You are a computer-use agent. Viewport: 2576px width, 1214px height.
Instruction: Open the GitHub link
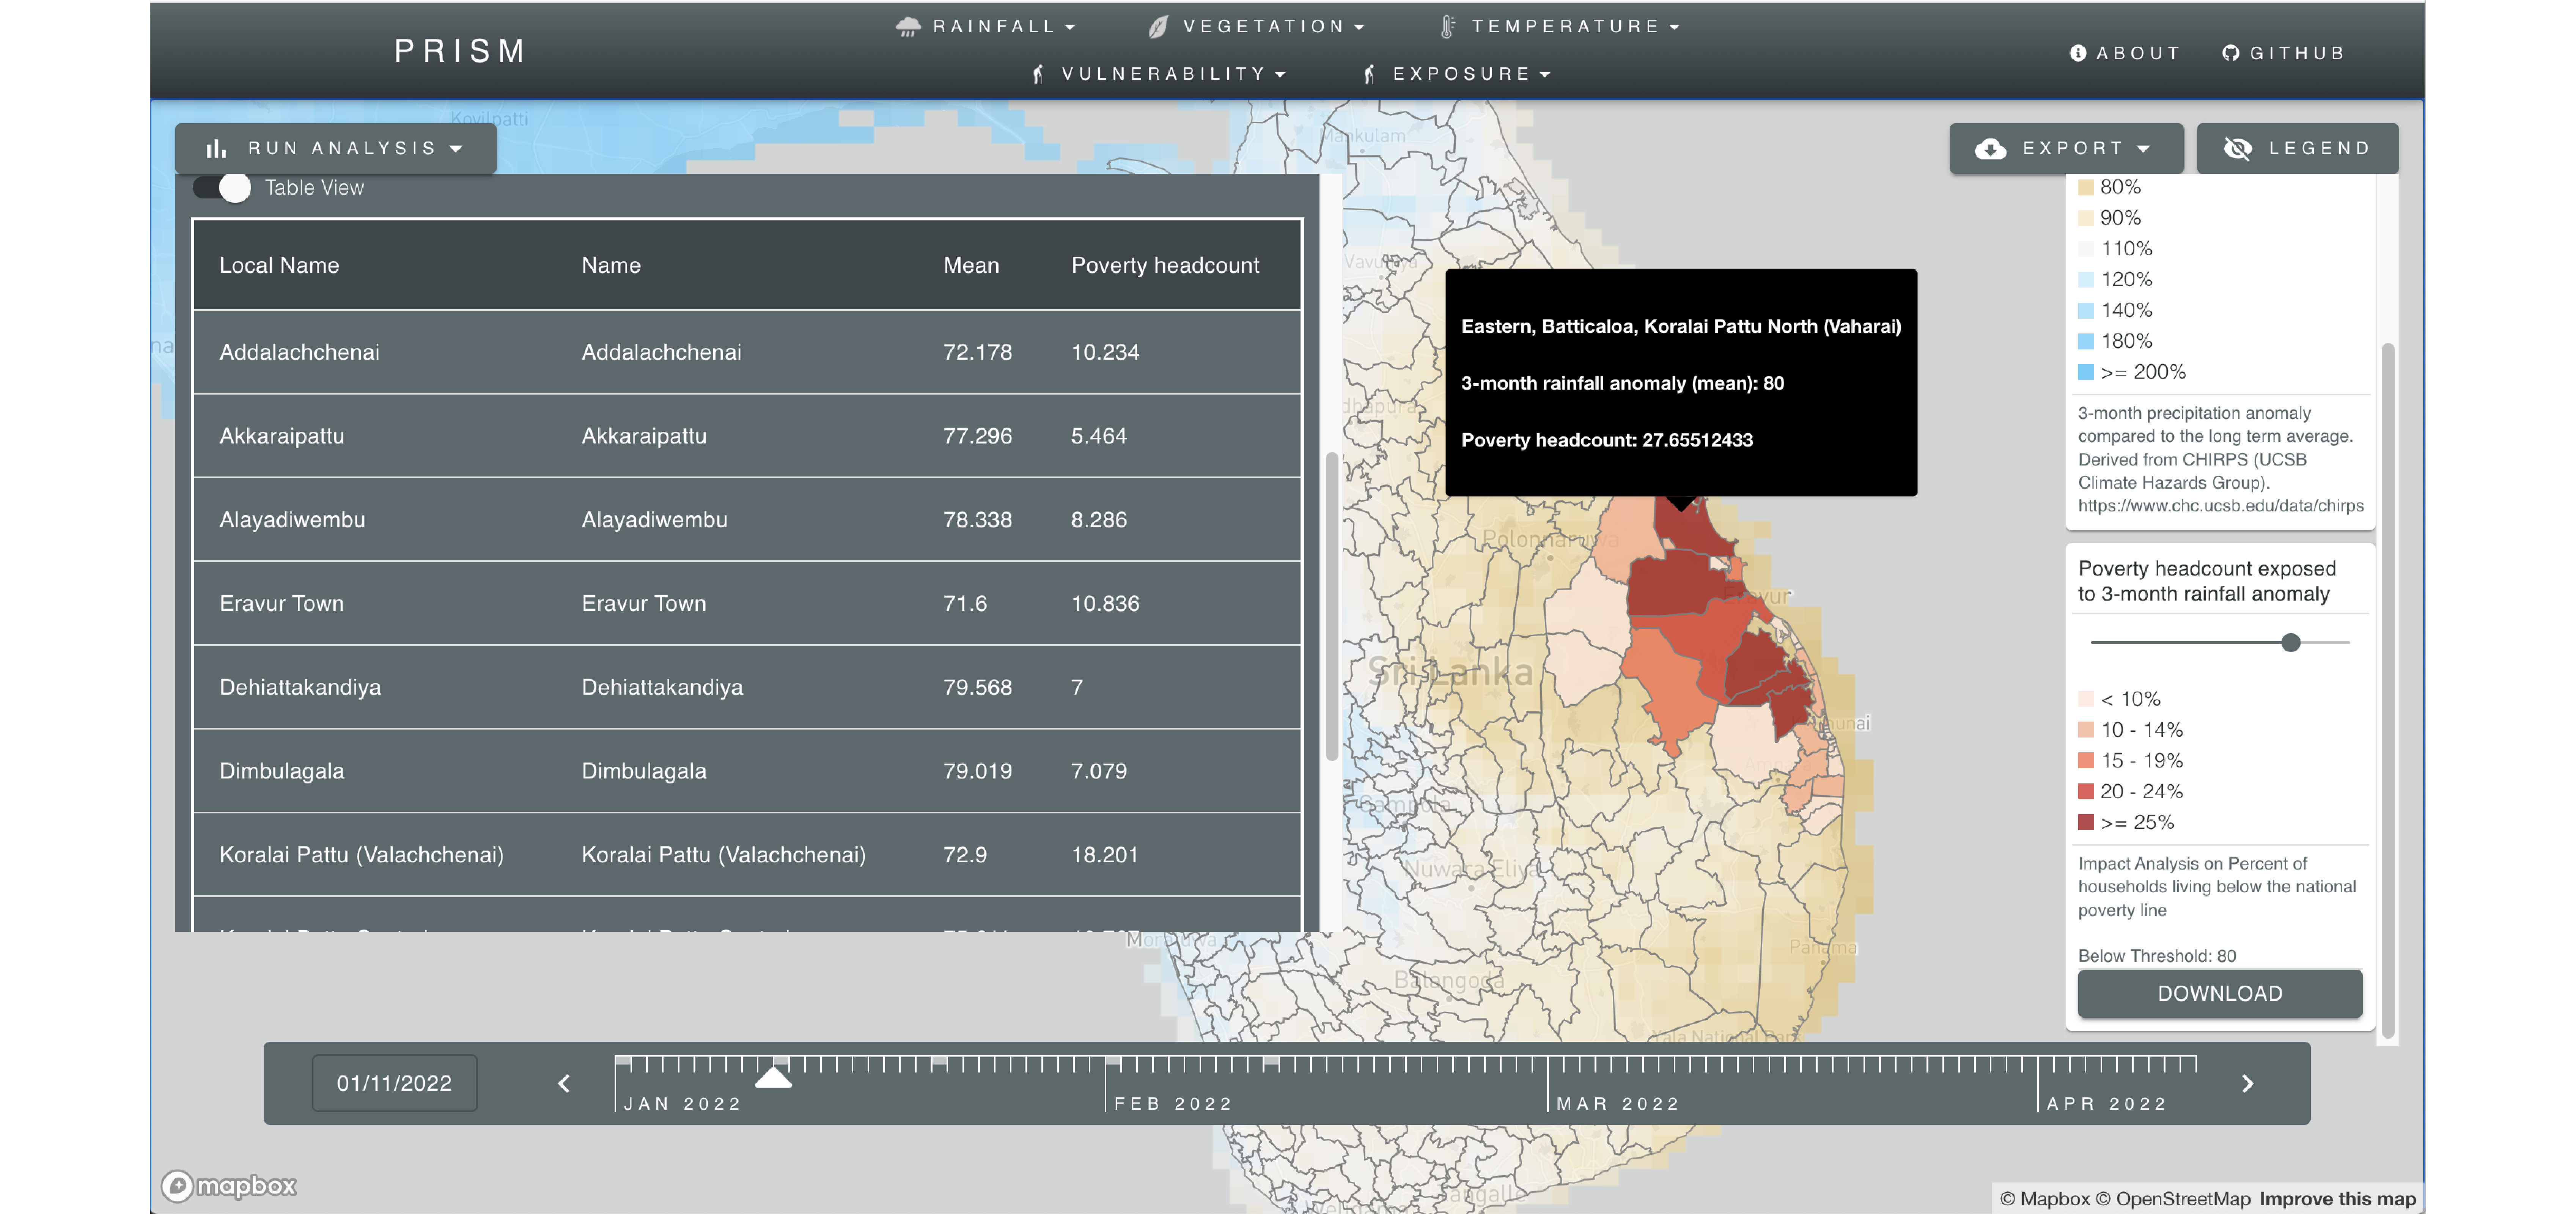(2284, 53)
